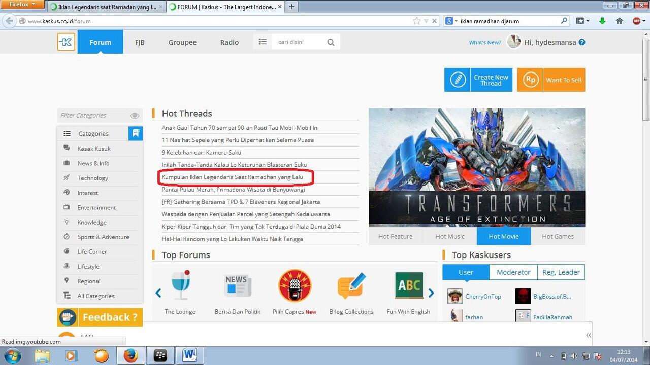Viewport: 650px width, 365px height.
Task: Click the Kaskus logo icon
Action: tap(66, 42)
